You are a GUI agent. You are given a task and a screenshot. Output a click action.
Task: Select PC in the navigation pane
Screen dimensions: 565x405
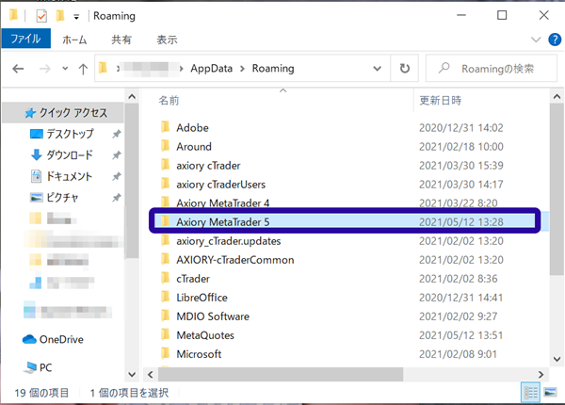(45, 367)
